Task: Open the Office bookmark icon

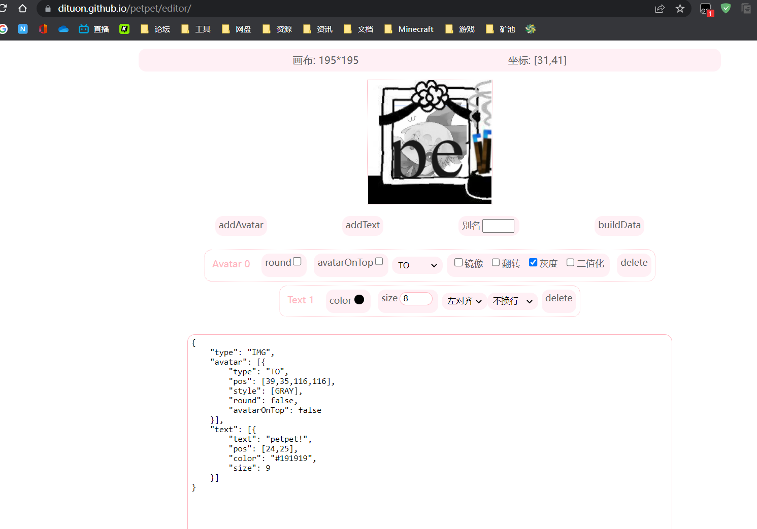Action: tap(43, 29)
